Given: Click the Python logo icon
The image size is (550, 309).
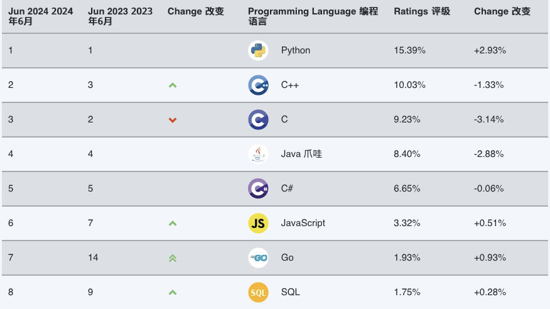Looking at the screenshot, I should [258, 50].
